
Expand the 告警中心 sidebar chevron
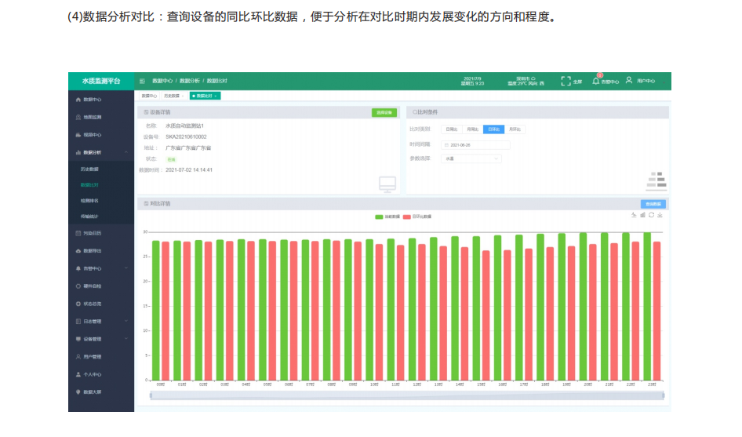[x=126, y=268]
